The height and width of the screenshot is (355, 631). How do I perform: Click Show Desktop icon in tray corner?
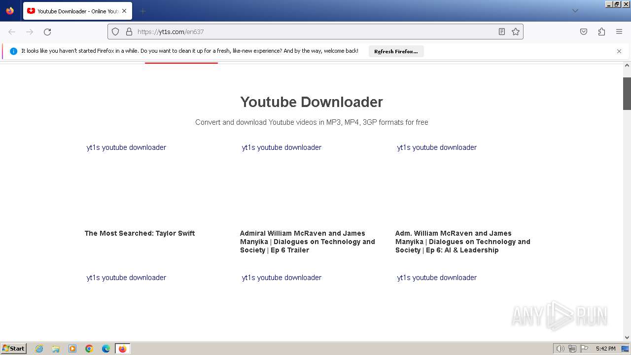click(626, 349)
